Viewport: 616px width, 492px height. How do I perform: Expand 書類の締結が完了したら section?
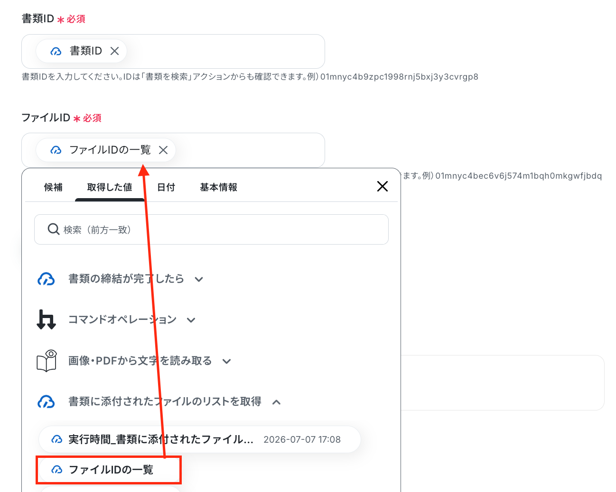pos(199,279)
